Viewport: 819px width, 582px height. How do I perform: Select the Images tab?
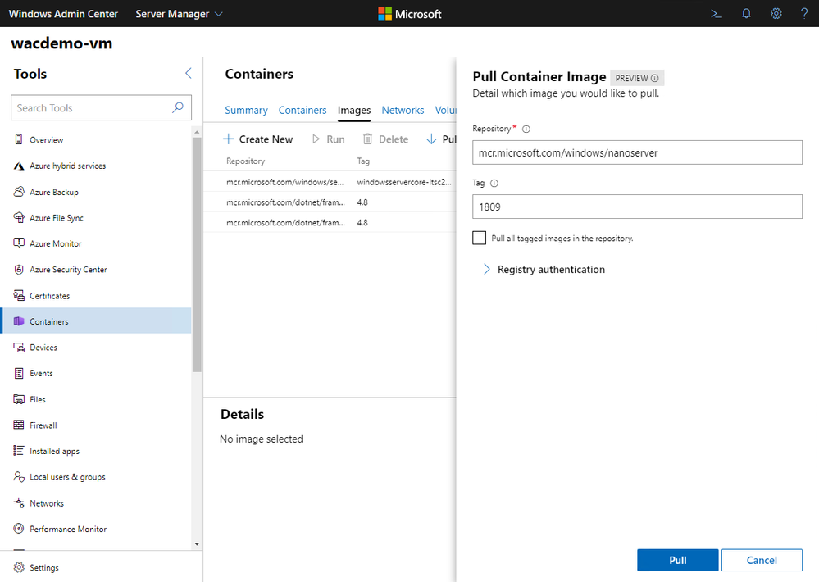[x=354, y=110]
